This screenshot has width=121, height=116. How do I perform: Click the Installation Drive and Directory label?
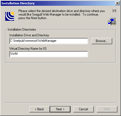29,35
